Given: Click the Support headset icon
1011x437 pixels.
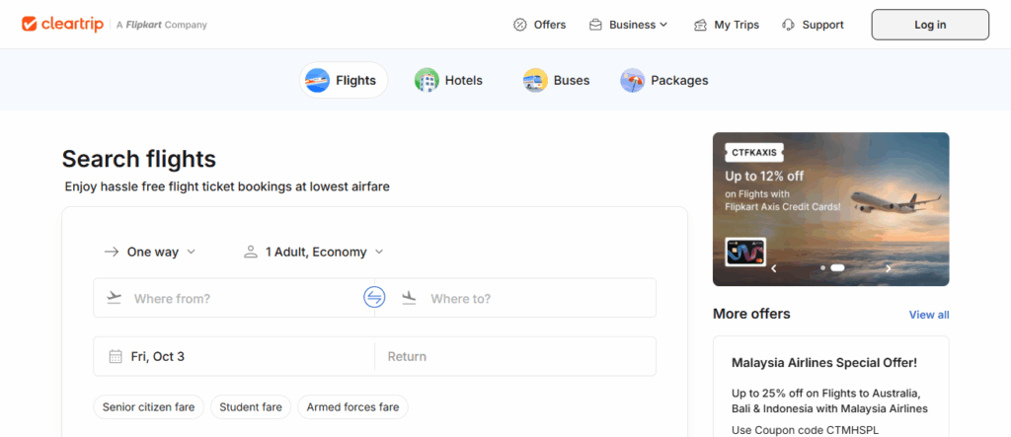Looking at the screenshot, I should point(788,25).
